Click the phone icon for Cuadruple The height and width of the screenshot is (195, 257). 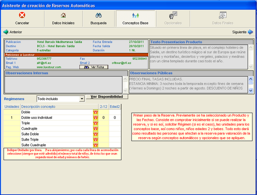(x=96, y=129)
